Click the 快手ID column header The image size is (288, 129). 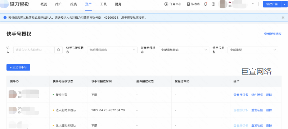pos(14,81)
